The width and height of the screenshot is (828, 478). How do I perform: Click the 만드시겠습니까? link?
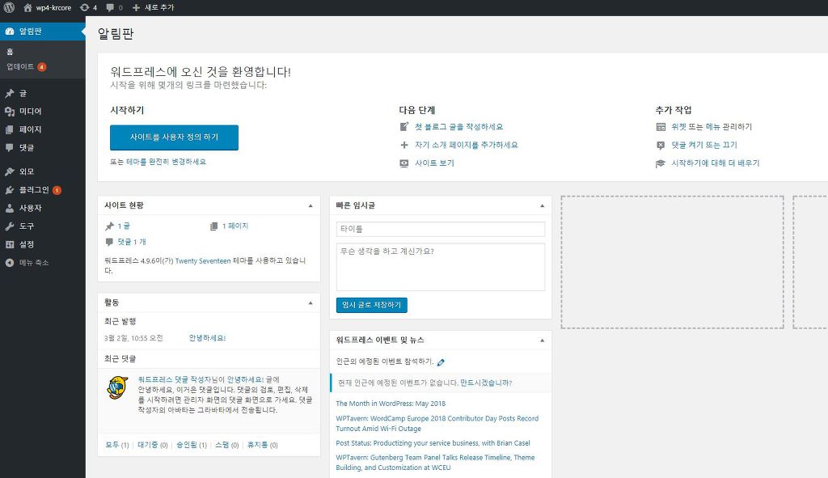pyautogui.click(x=486, y=383)
